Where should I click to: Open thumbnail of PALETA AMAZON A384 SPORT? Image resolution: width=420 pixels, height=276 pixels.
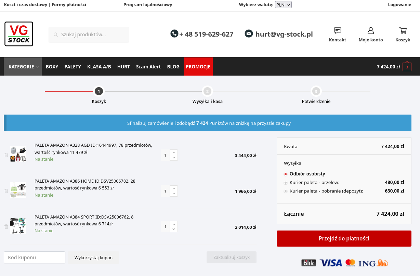coord(18,226)
